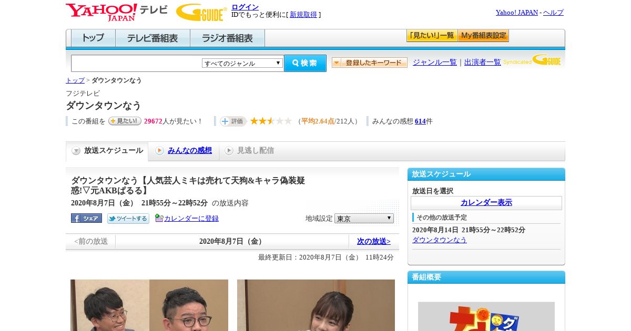Click the フジテレビ channel name text

[83, 93]
